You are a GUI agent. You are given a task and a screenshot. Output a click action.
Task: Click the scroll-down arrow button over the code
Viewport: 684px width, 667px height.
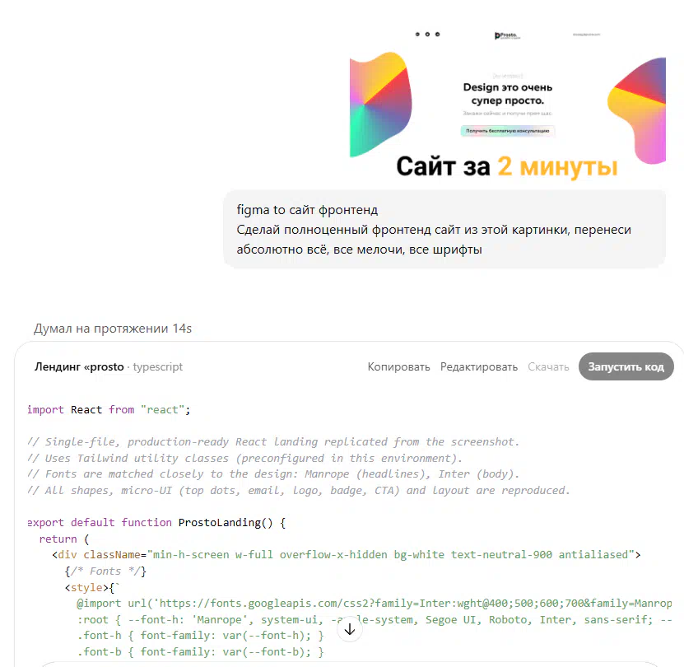point(350,630)
